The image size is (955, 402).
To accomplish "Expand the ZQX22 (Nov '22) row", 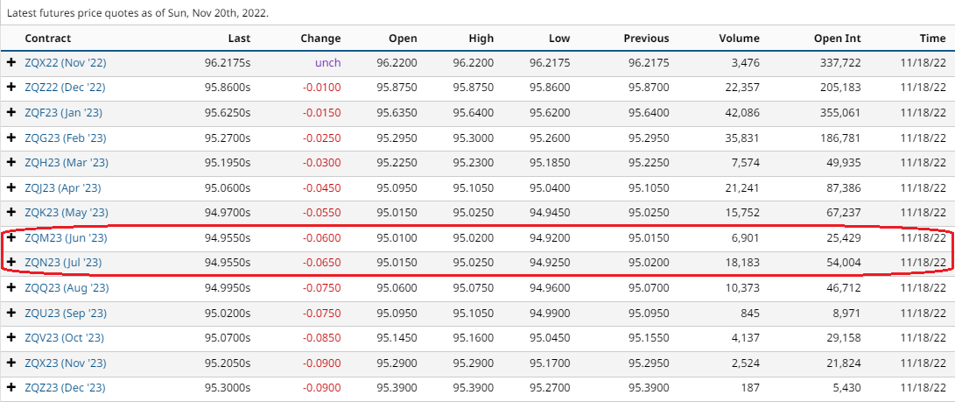I will click(x=11, y=63).
